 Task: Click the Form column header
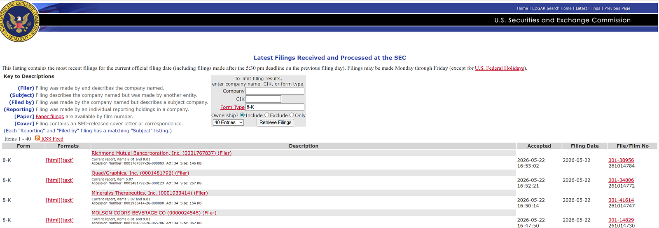tap(23, 146)
